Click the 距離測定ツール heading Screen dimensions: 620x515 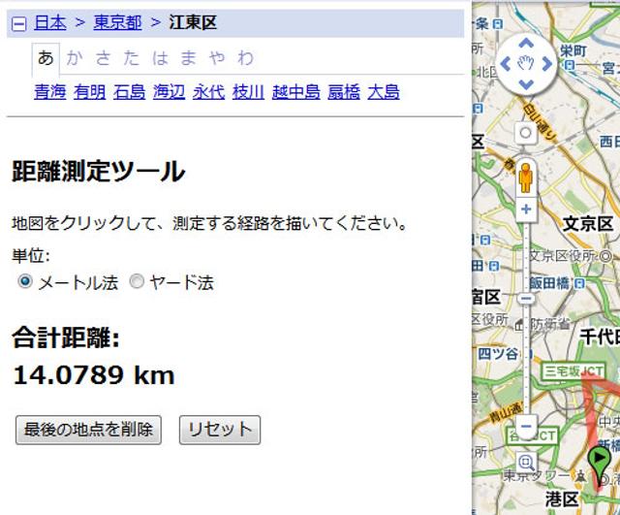pyautogui.click(x=99, y=171)
